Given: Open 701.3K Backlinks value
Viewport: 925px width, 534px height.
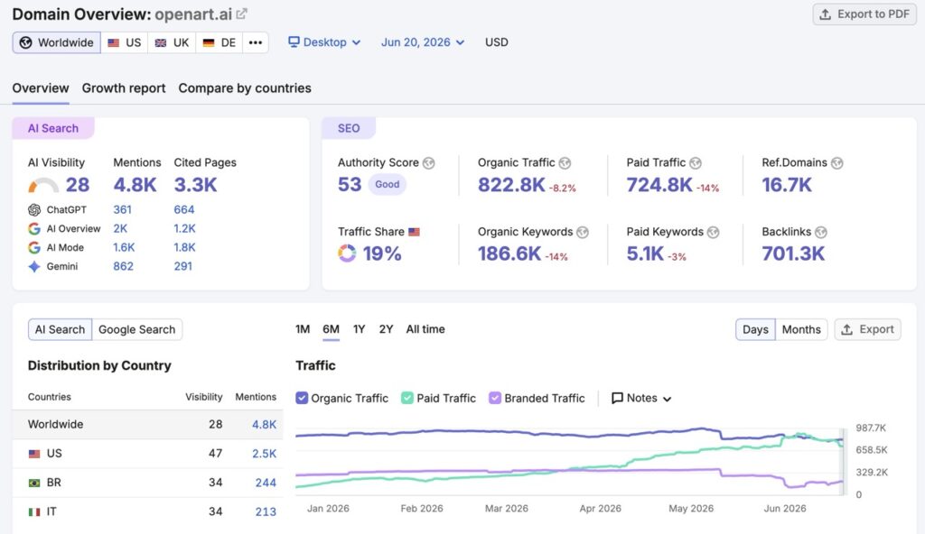Looking at the screenshot, I should coord(793,253).
